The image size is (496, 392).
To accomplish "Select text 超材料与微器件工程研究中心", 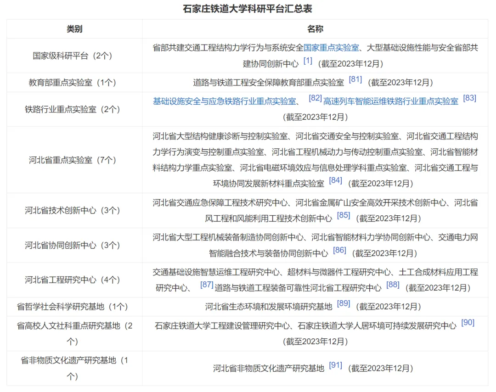I will click(339, 272).
